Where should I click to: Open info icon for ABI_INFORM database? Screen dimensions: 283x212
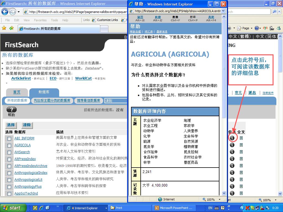(232, 138)
